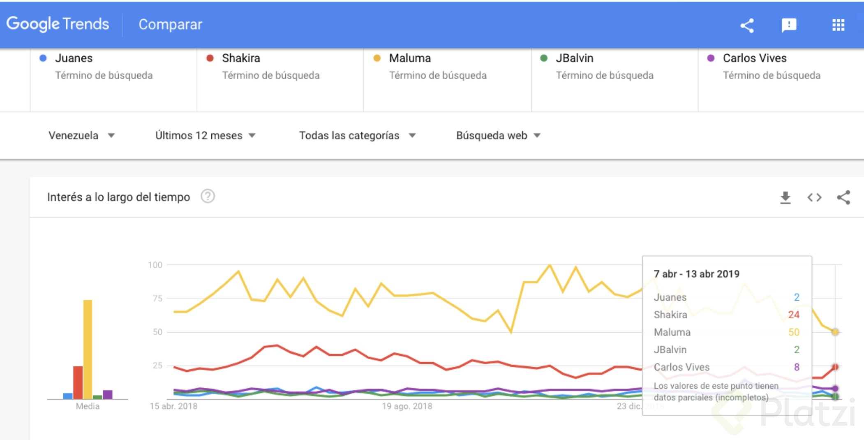Open the send feedback icon in header

[x=789, y=25]
